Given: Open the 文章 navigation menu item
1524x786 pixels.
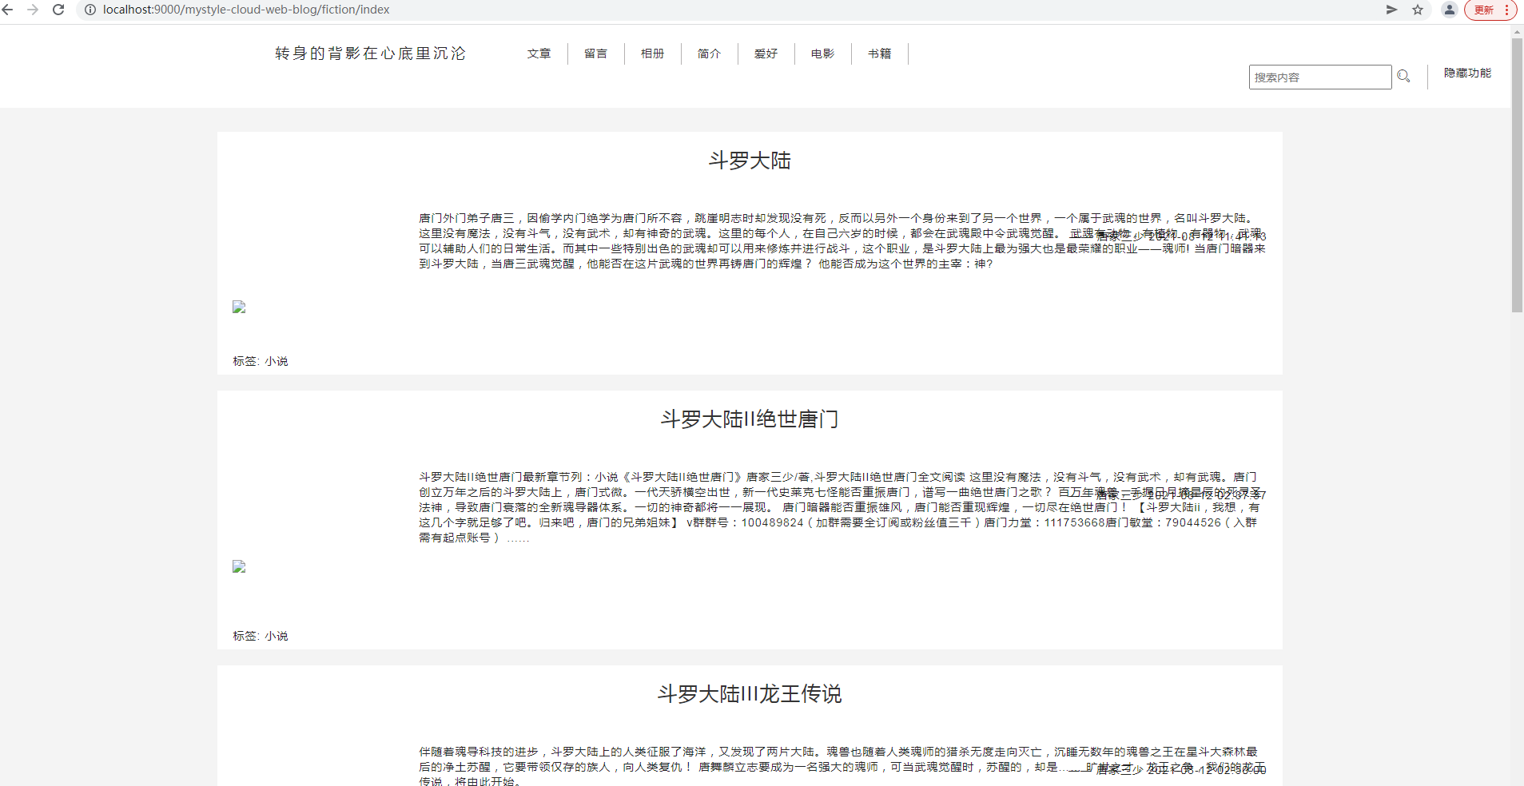Looking at the screenshot, I should [x=539, y=54].
